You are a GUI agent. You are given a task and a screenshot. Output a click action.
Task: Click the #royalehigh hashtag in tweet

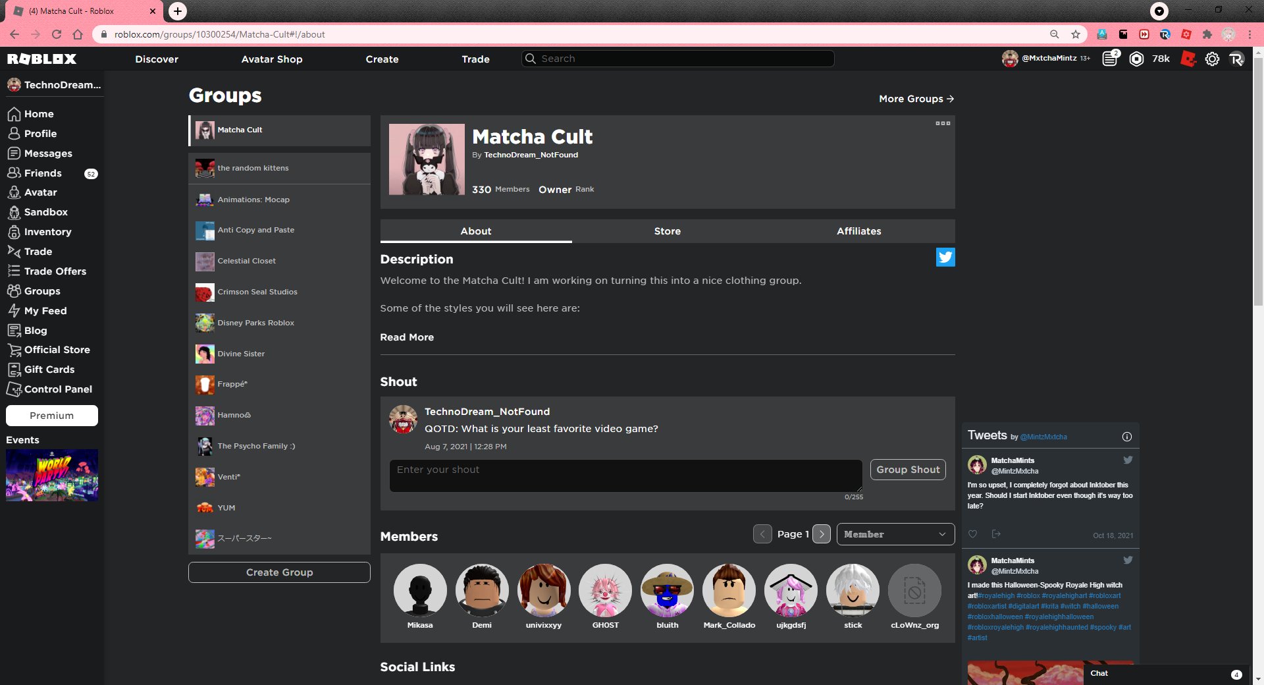pos(996,595)
